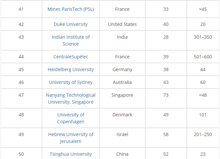Click the rank 47 cell
The width and height of the screenshot is (220, 159).
click(21, 95)
